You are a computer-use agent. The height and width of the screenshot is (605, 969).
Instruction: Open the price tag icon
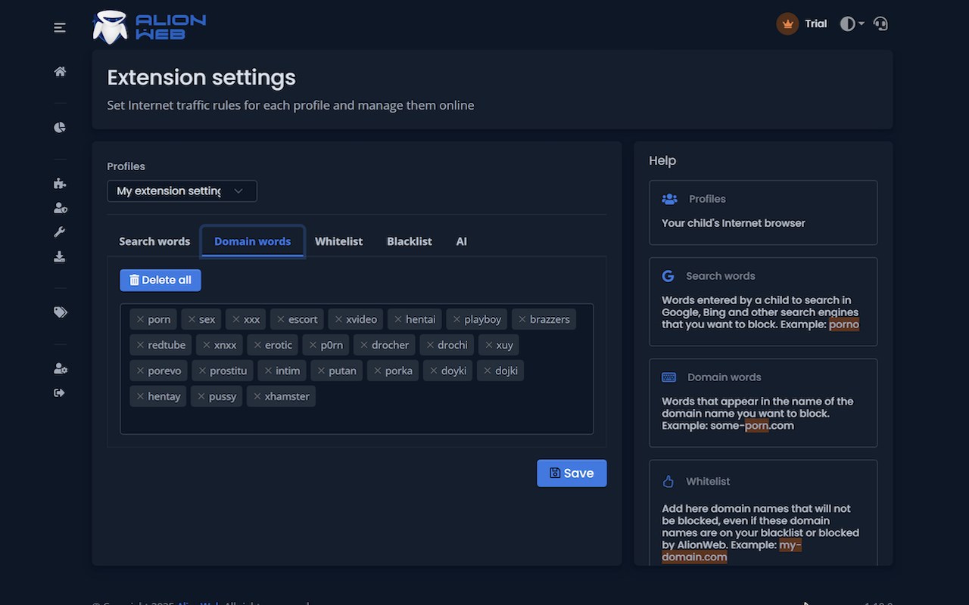point(60,312)
